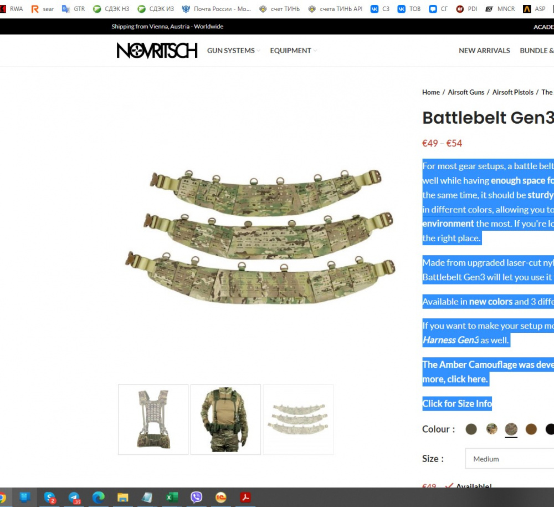Open the RWA bookmark
Screen dimensions: 554x507
(x=12, y=9)
